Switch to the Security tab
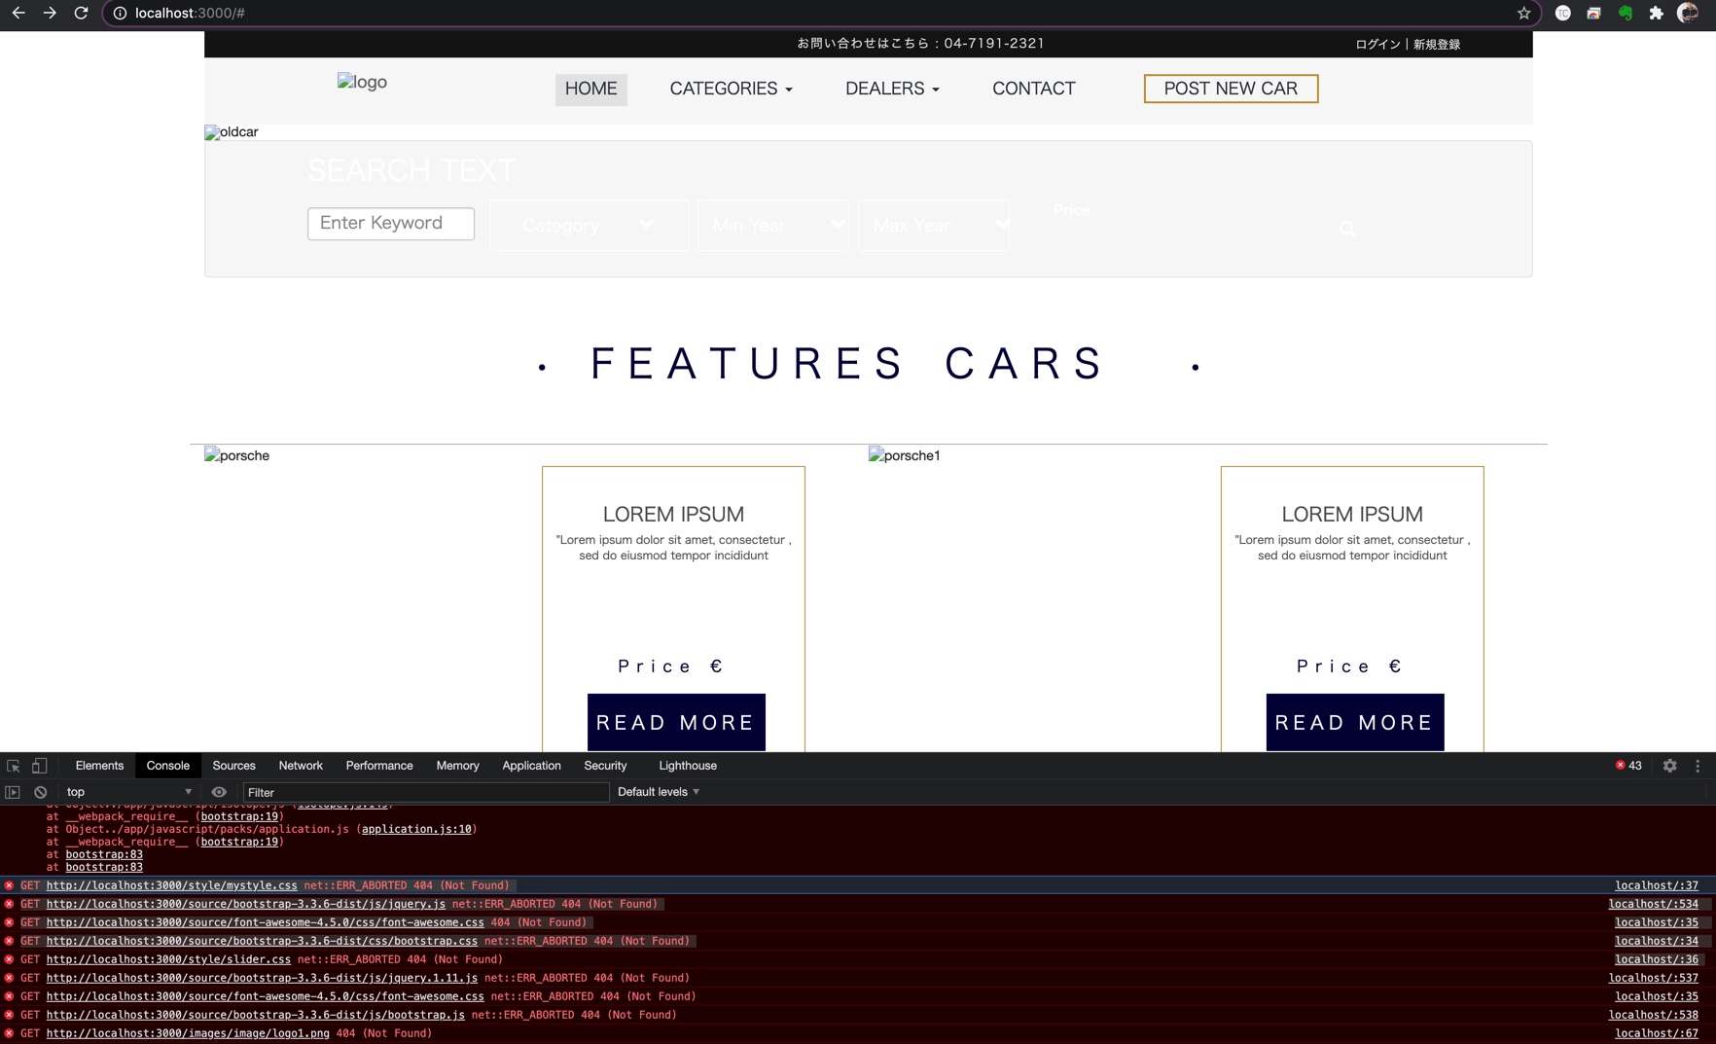 605,766
